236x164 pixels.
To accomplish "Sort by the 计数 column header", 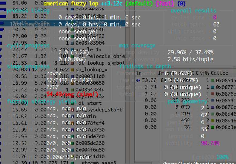I will [x=204, y=73].
